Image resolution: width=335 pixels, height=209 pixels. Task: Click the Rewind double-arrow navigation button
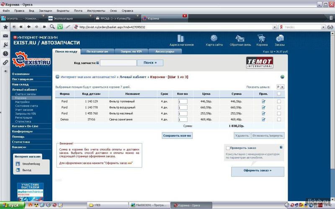(x=21, y=27)
